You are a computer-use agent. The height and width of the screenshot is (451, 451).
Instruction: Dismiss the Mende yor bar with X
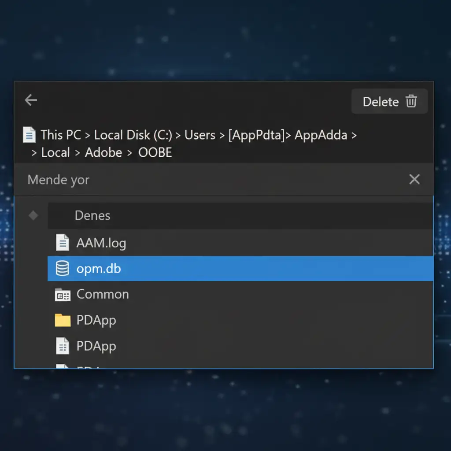click(414, 179)
